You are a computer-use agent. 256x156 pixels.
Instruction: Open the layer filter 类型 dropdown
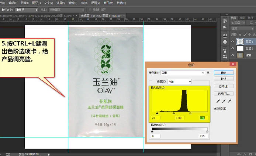(238, 23)
